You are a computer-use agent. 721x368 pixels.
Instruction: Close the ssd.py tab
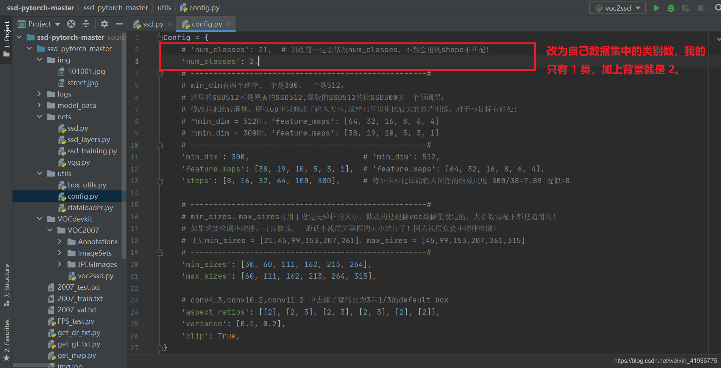(170, 24)
